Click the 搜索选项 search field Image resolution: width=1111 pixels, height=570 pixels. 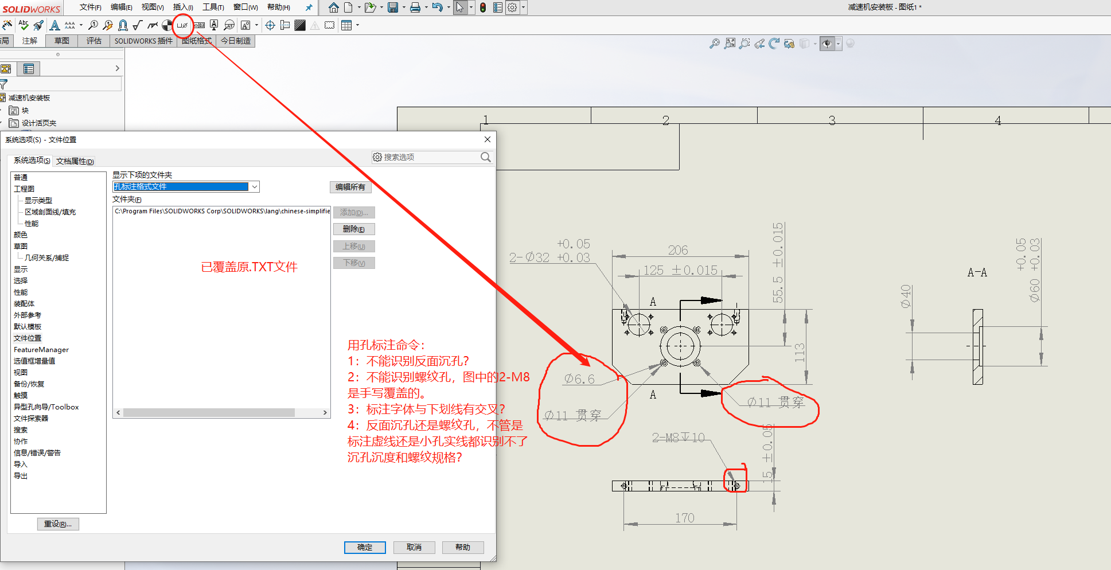[431, 157]
